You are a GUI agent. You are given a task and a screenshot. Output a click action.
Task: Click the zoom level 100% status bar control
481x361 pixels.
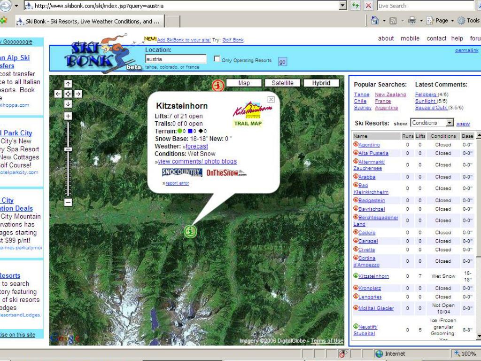tap(466, 353)
